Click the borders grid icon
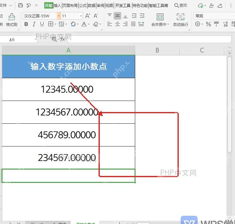 click(x=51, y=24)
